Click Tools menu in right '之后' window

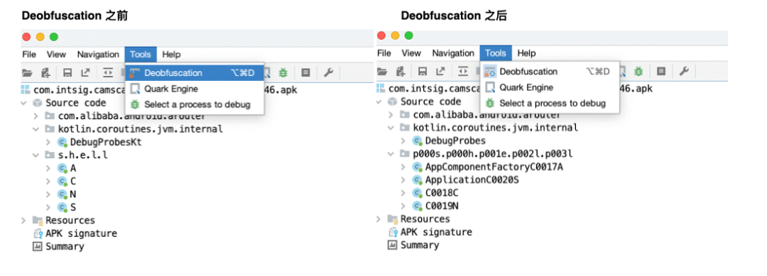coord(496,53)
